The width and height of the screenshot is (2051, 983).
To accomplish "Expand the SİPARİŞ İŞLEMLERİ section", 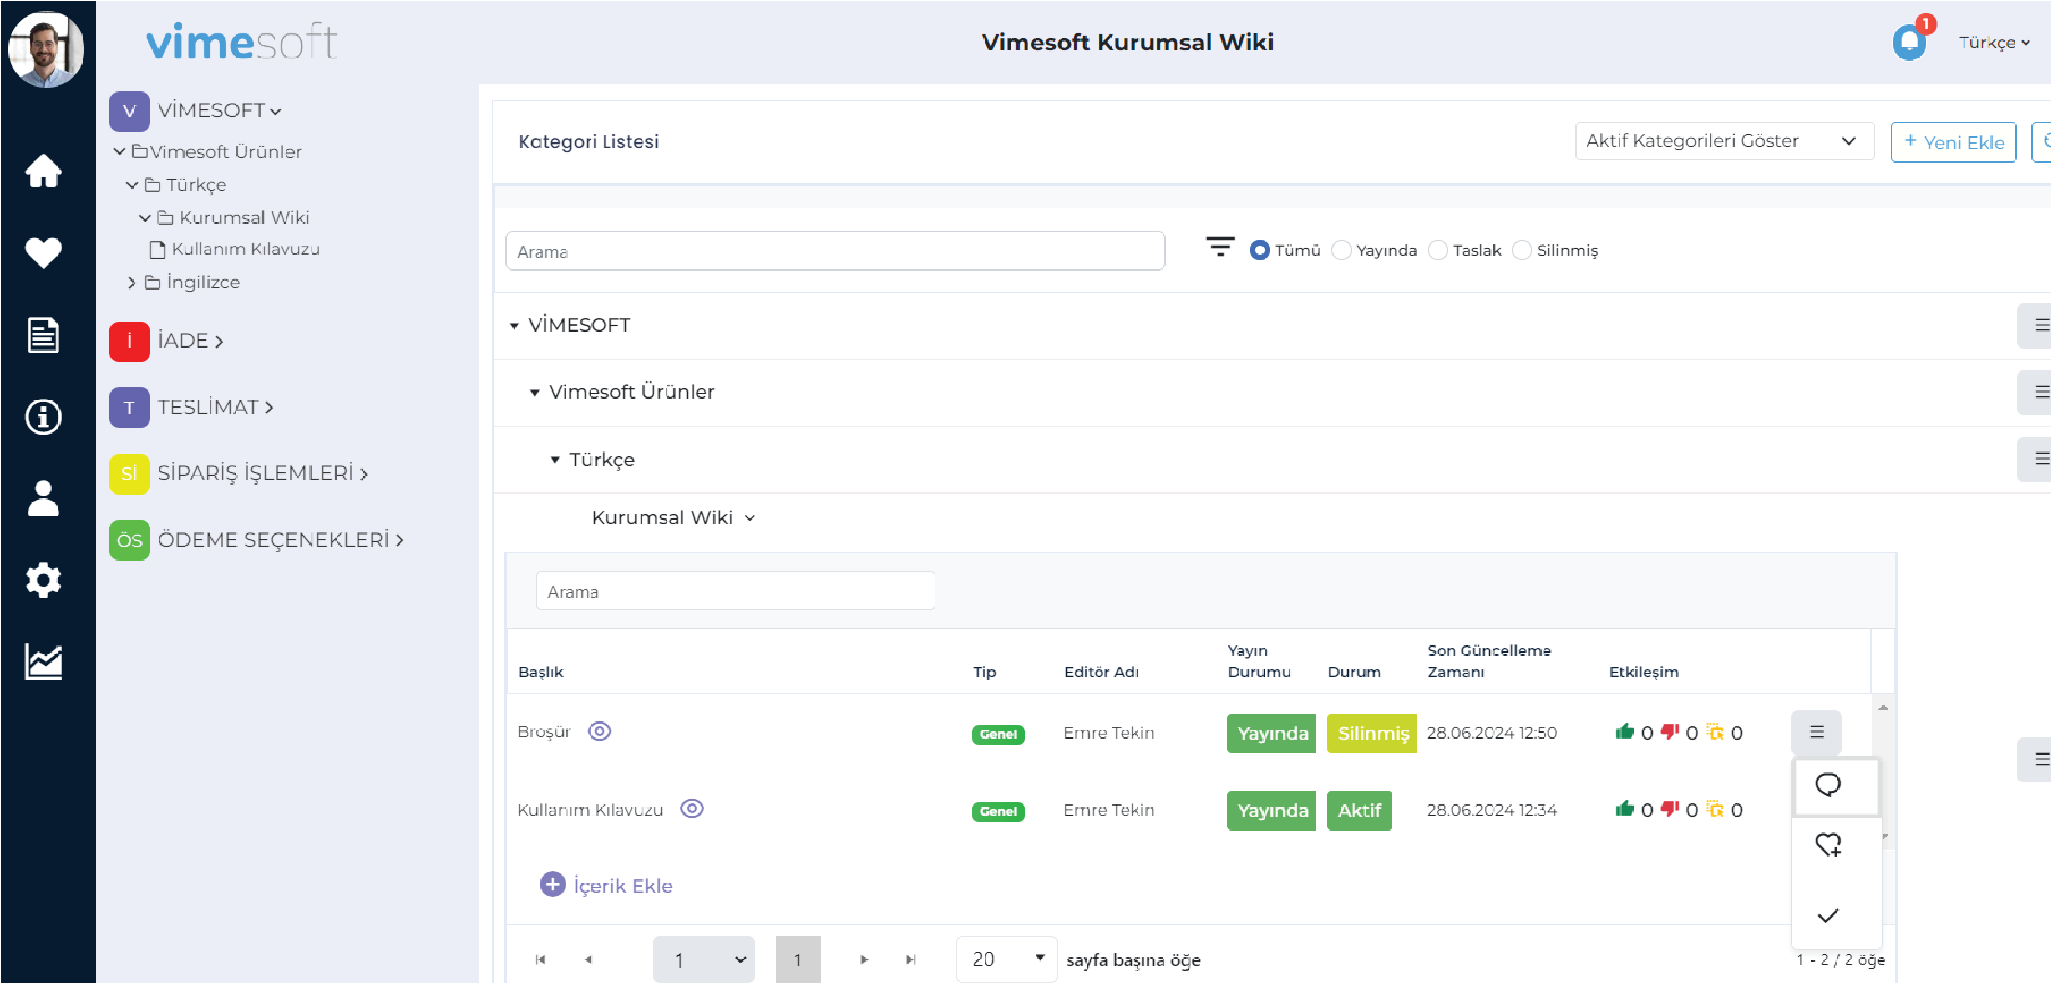I will (364, 474).
